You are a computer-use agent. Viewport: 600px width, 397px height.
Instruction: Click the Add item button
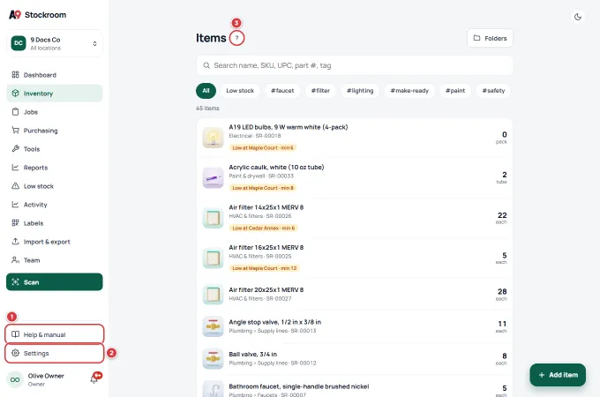(x=558, y=375)
